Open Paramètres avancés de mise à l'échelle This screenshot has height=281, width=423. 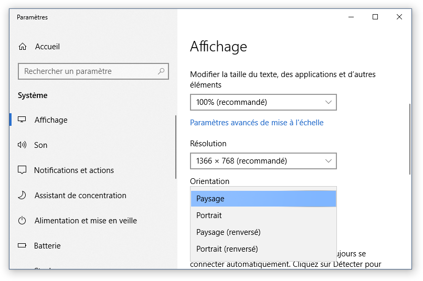pos(257,123)
